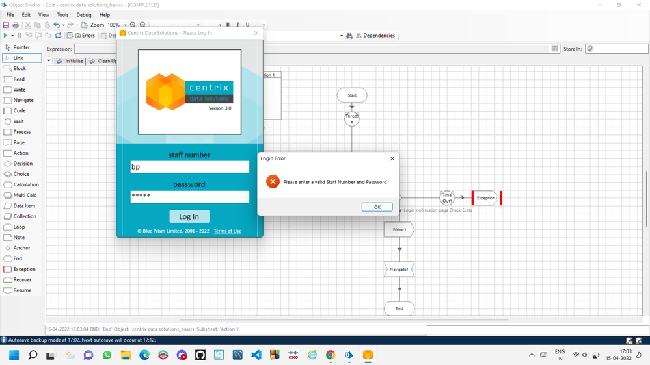Click the Redo arrow icon
This screenshot has height=365, width=650.
70,25
